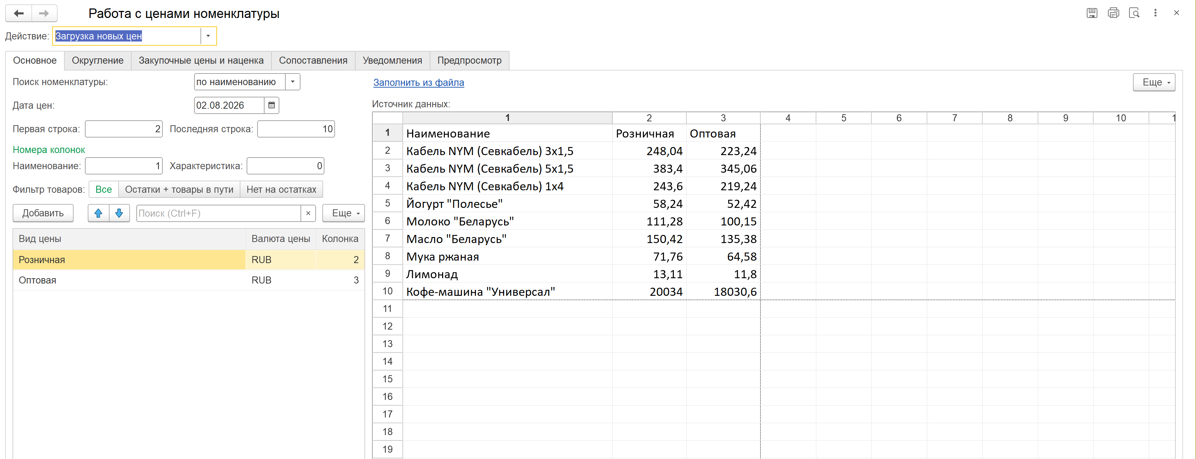Expand the Поиск номенклатуры dropdown

pyautogui.click(x=292, y=82)
